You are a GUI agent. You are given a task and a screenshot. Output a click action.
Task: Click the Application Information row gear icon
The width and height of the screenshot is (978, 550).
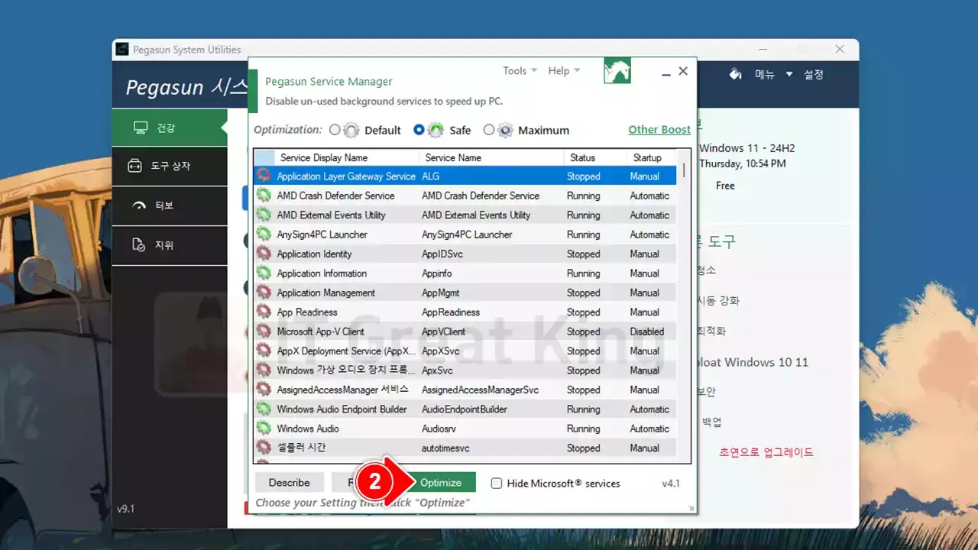[264, 273]
